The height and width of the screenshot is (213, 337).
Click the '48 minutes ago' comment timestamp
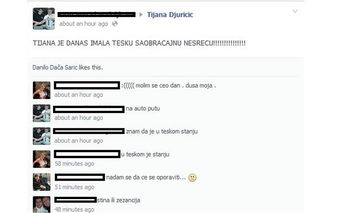tap(74, 210)
